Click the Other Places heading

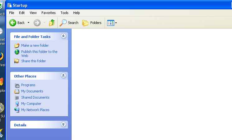(25, 76)
